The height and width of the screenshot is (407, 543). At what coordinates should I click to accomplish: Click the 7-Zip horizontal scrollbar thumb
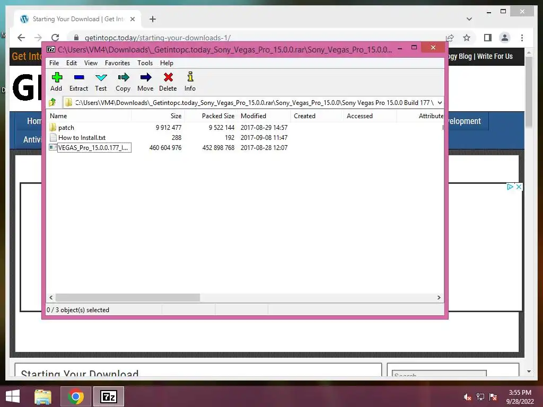click(127, 297)
